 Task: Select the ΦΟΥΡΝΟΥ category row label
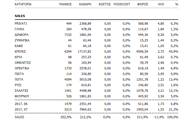pyautogui.click(x=22, y=96)
